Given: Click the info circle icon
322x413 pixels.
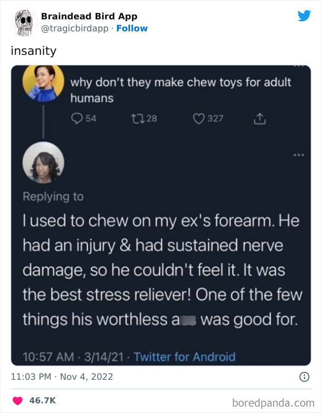Looking at the screenshot, I should 304,377.
